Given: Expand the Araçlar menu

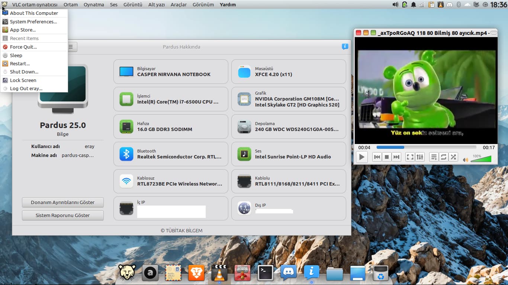Looking at the screenshot, I should click(x=179, y=4).
